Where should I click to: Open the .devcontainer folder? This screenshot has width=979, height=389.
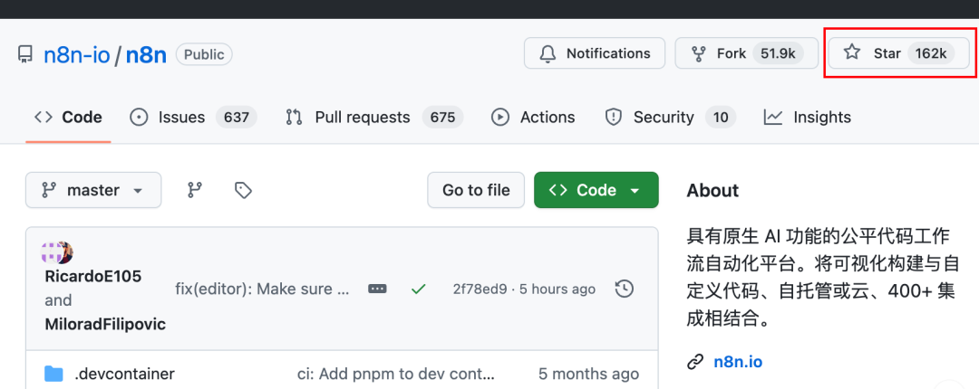pos(124,374)
